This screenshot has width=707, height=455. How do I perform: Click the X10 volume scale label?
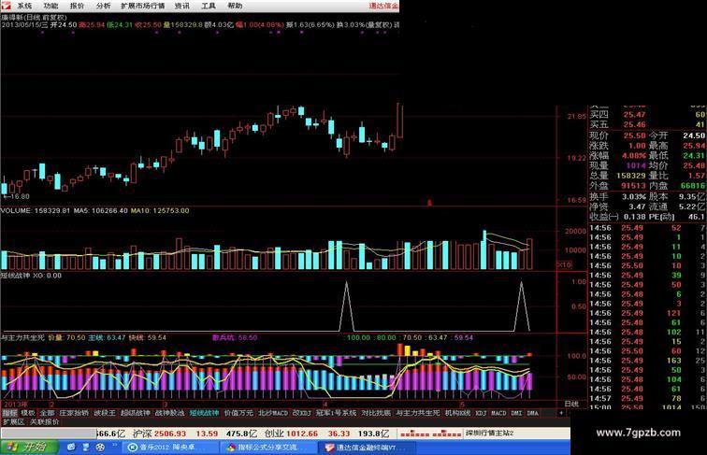pyautogui.click(x=564, y=264)
